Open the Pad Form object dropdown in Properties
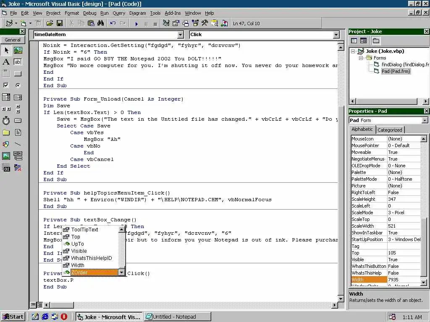 pos(425,120)
